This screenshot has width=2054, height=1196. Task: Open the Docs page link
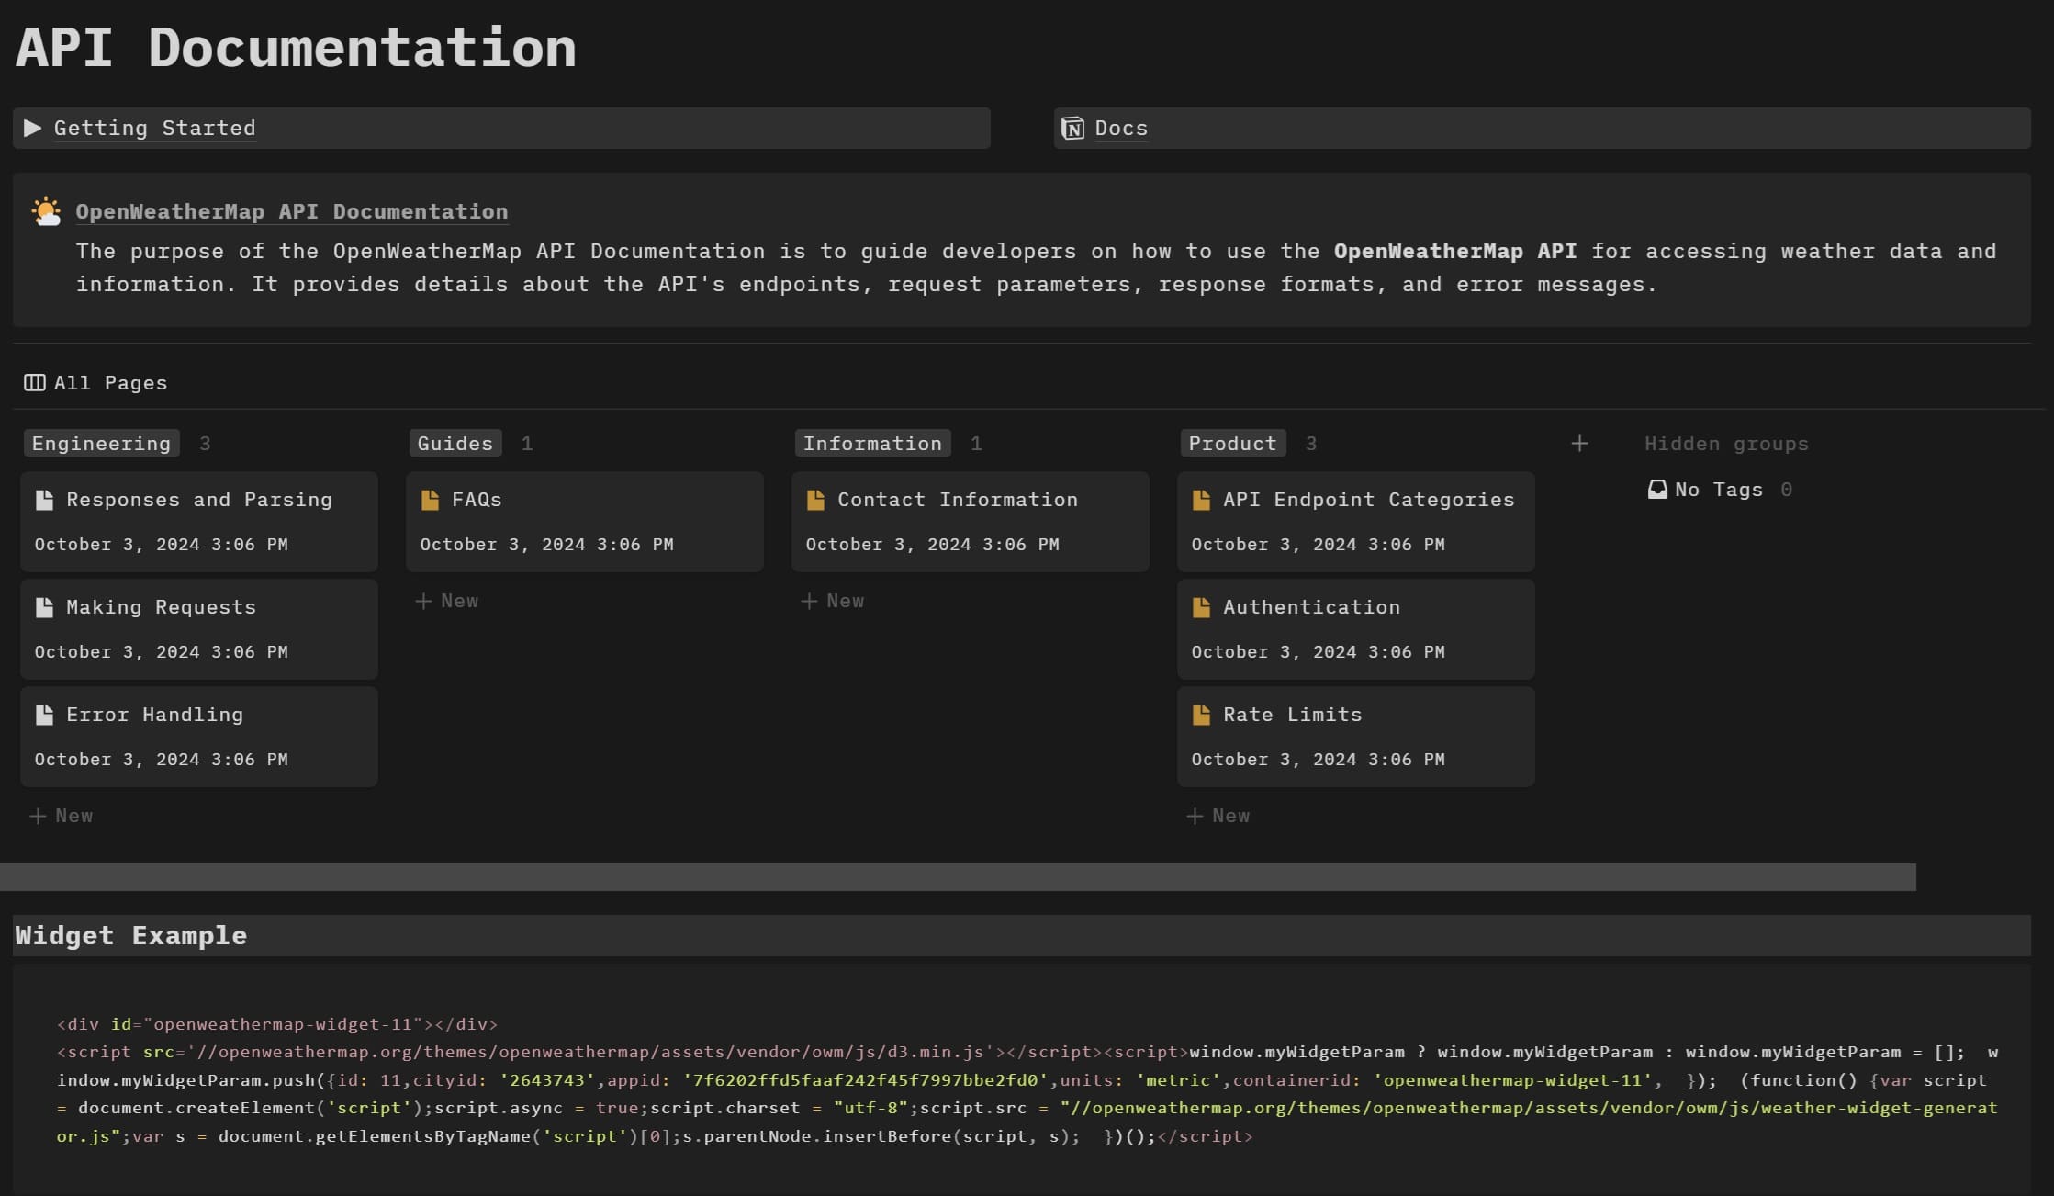point(1121,128)
